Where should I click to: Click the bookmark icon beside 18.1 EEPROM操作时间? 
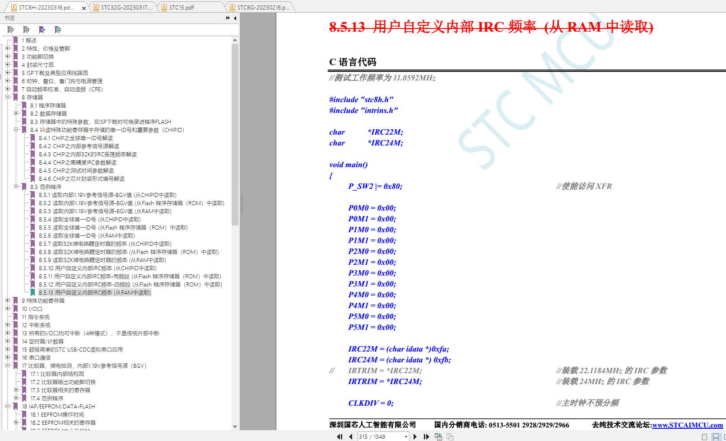24,415
